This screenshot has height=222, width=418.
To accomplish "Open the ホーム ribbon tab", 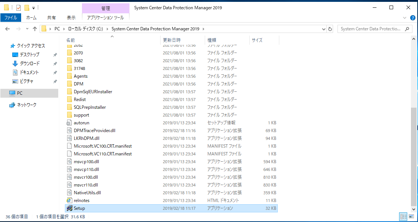I will pyautogui.click(x=32, y=18).
